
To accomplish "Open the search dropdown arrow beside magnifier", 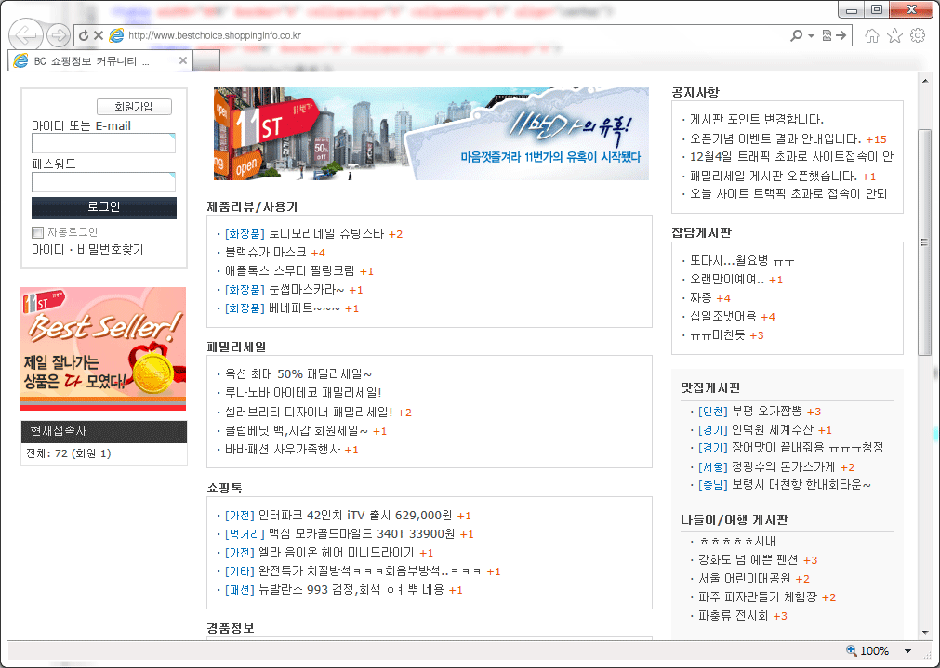I will coord(811,36).
